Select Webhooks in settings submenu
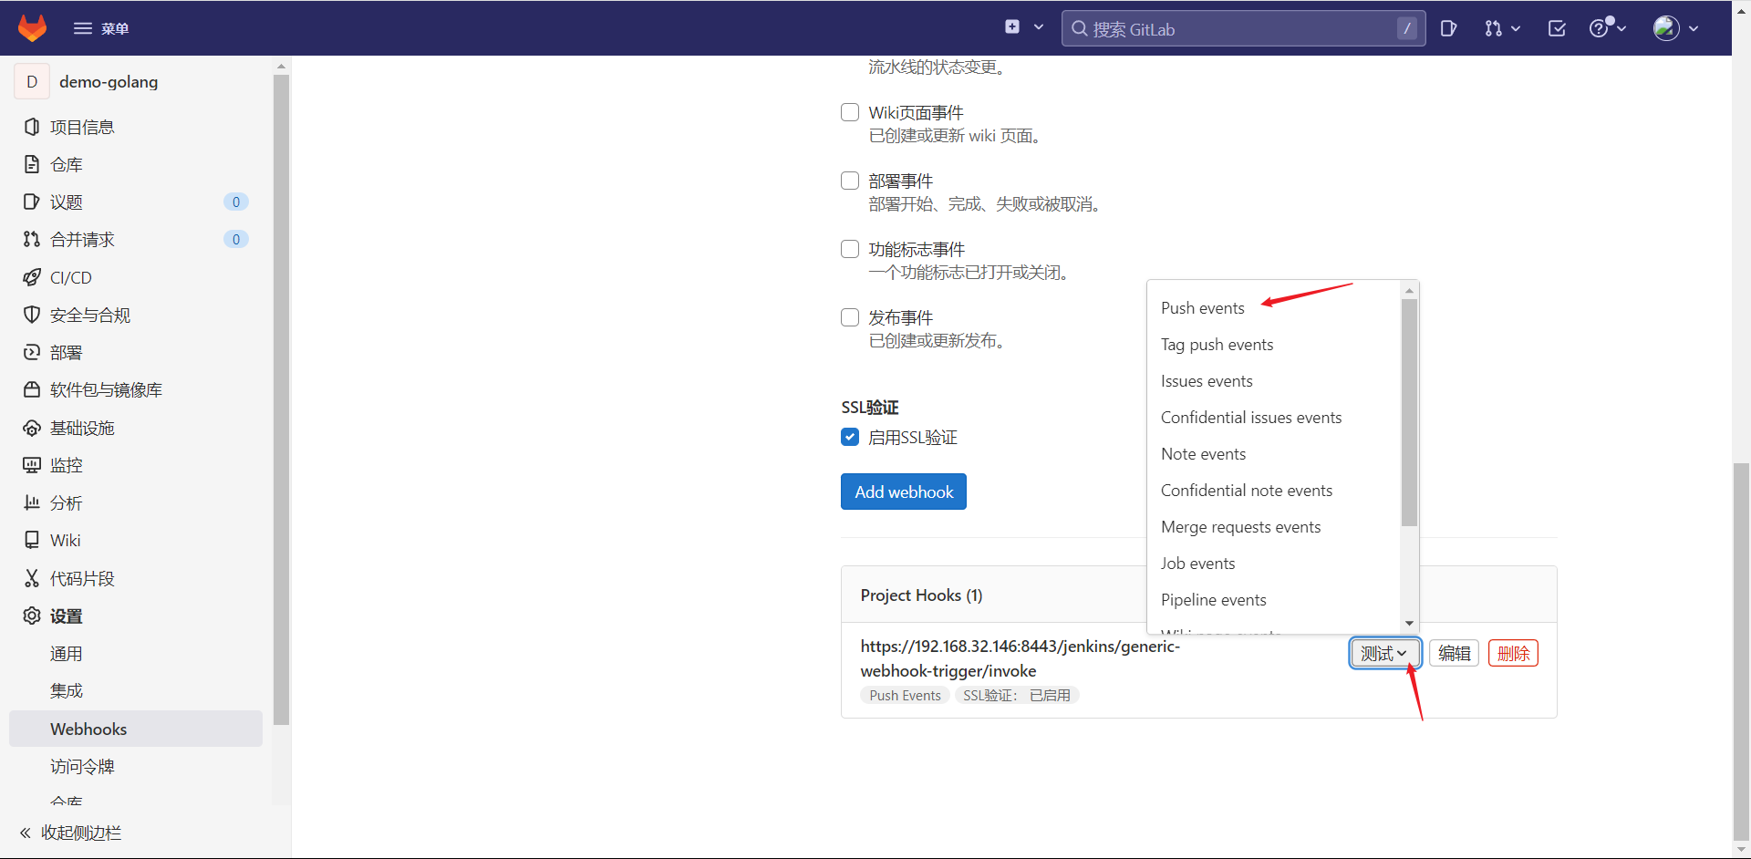 [x=136, y=729]
